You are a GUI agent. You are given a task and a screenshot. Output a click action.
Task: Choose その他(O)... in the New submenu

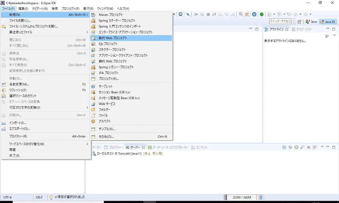(x=131, y=137)
